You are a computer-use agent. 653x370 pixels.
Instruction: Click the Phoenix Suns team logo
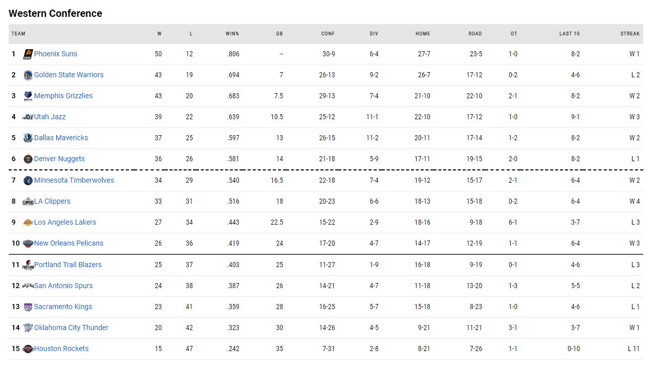pyautogui.click(x=27, y=54)
